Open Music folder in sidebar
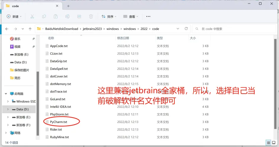 pyautogui.click(x=15, y=39)
